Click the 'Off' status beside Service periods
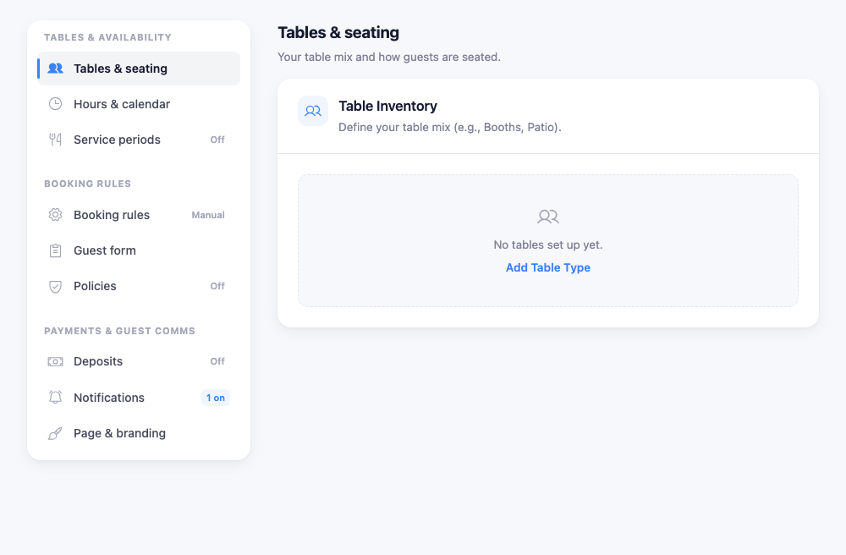Screen dimensions: 846x555 point(217,140)
